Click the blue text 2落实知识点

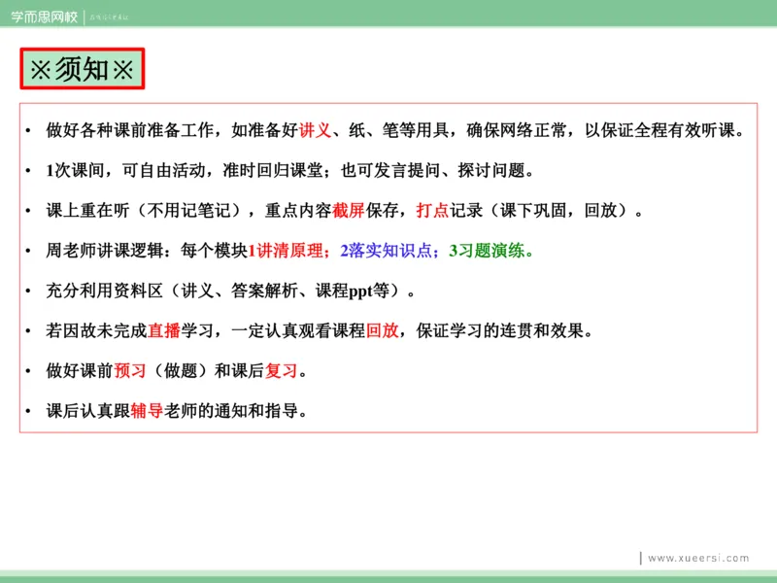[386, 251]
